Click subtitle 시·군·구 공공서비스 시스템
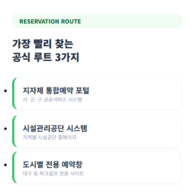The image size is (195, 196). pos(52,100)
